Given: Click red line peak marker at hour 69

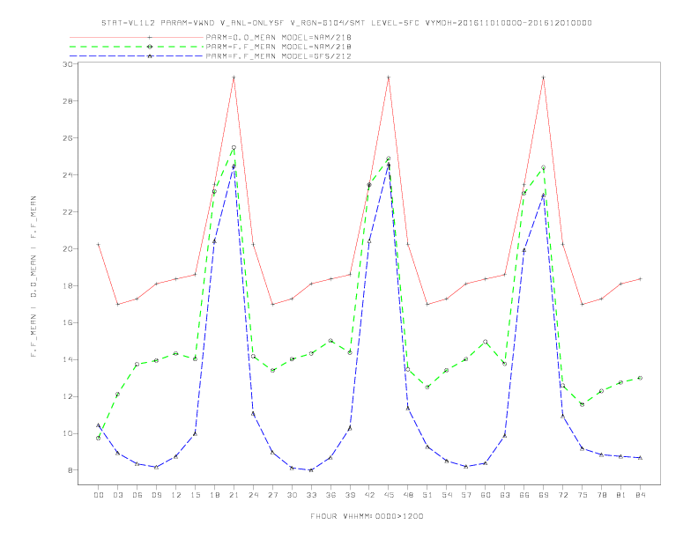Looking at the screenshot, I should coord(544,78).
